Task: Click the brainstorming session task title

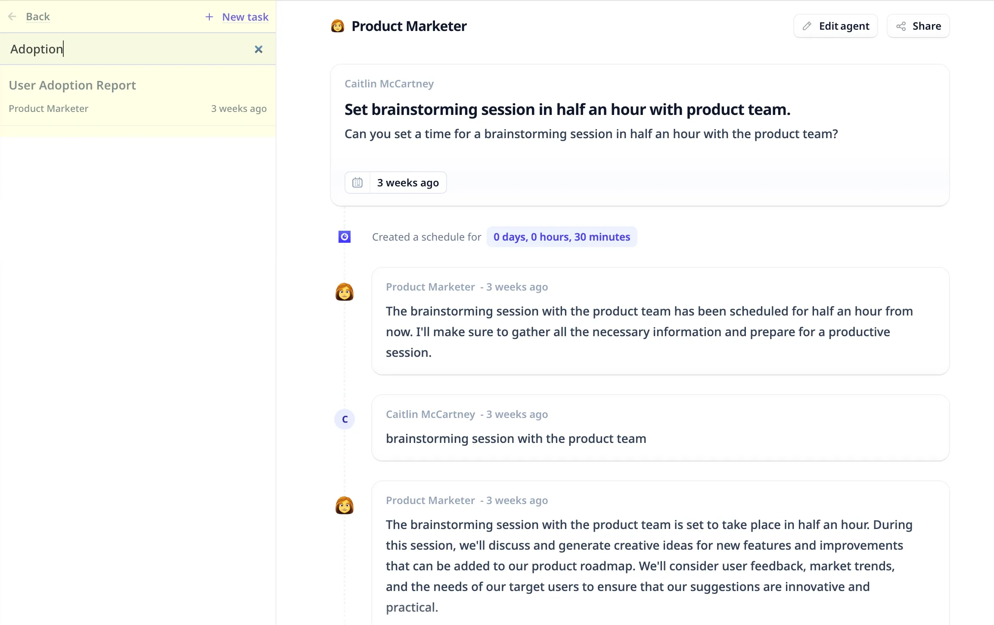Action: click(x=567, y=110)
